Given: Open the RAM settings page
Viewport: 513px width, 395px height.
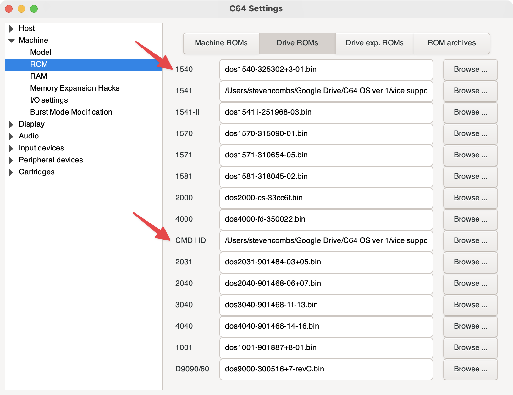Looking at the screenshot, I should [x=39, y=76].
